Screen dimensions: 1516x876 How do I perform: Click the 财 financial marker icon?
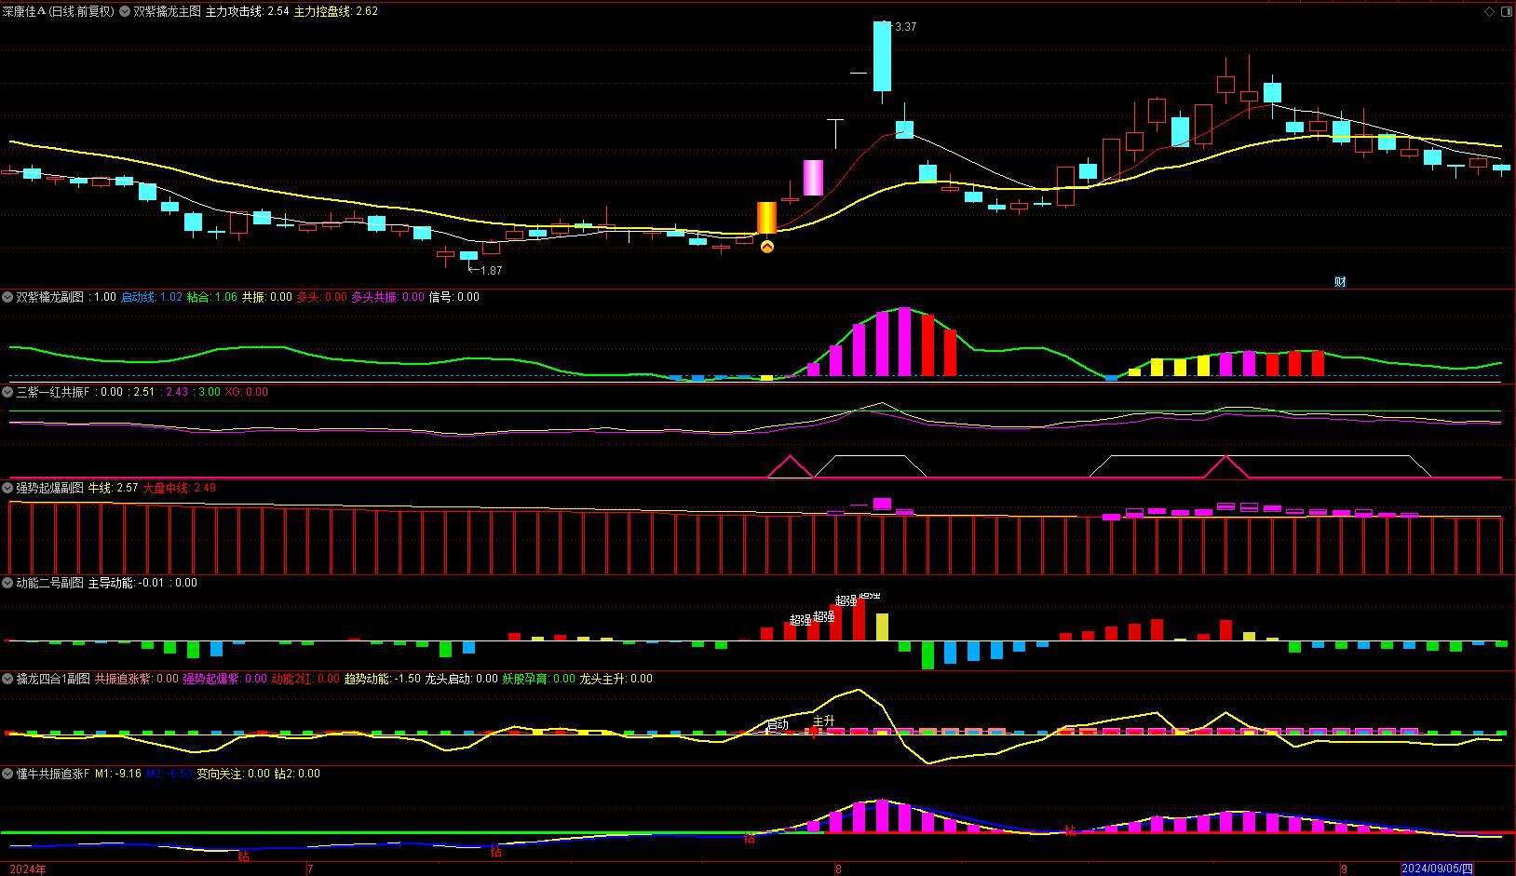1340,281
